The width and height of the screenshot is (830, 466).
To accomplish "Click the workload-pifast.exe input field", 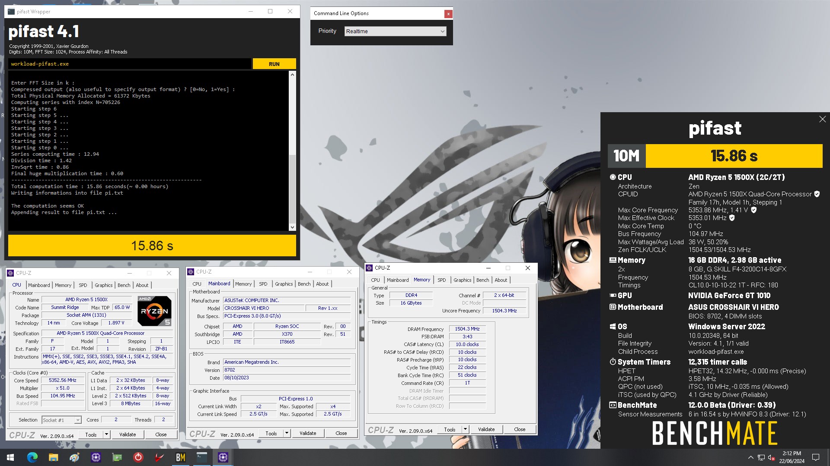I will (130, 64).
